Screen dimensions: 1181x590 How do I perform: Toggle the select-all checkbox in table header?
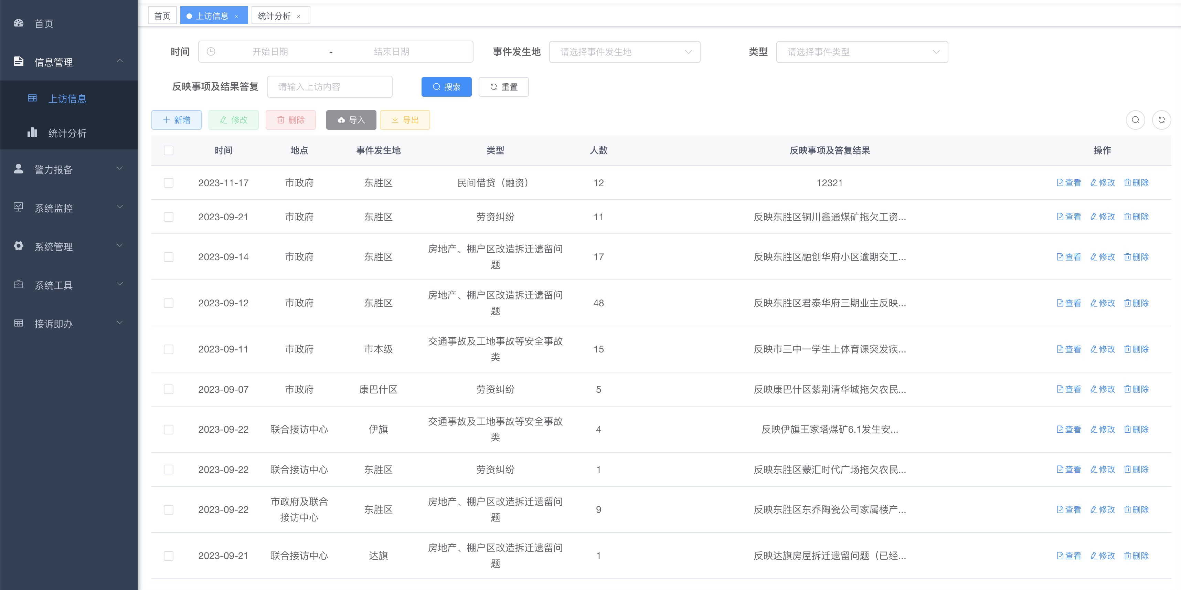169,150
